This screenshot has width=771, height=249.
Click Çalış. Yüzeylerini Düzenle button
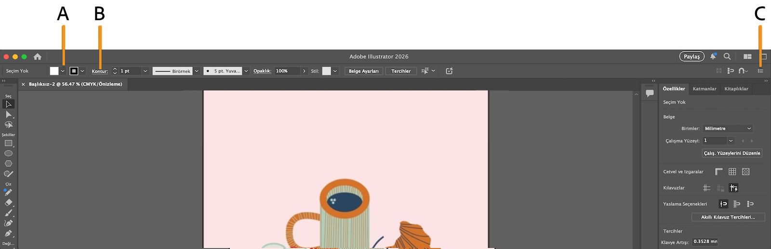coord(732,153)
